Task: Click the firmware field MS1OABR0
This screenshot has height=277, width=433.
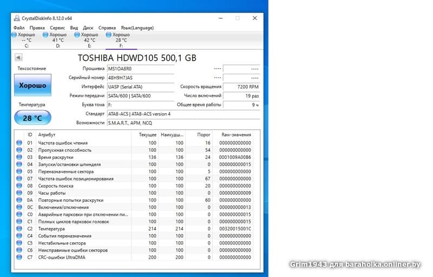Action: (141, 69)
